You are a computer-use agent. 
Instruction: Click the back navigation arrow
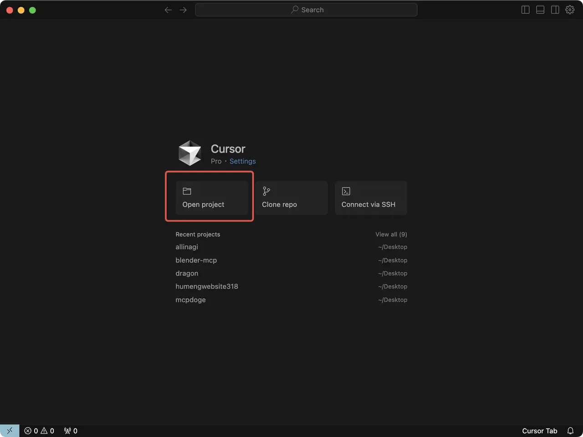click(x=168, y=10)
